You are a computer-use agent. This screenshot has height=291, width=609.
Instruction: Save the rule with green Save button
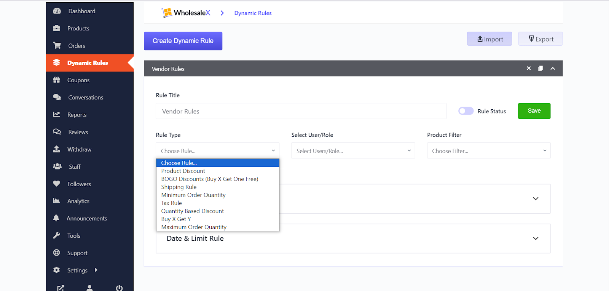pyautogui.click(x=534, y=111)
